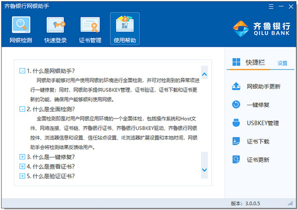Click the version text 版本: 3.0.0.5
The image size is (298, 210).
245,204
